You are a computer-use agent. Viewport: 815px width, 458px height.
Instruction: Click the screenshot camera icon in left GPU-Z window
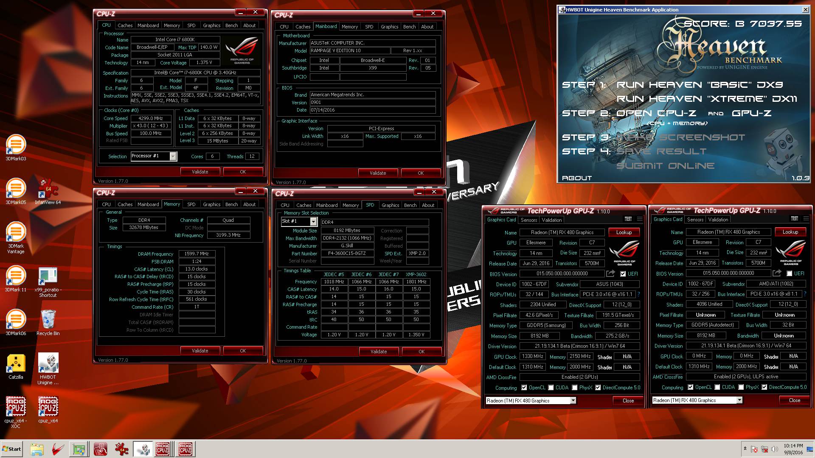point(628,219)
